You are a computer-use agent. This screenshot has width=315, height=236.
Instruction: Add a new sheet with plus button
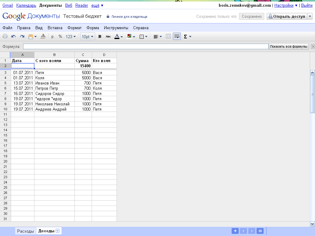click(235, 231)
